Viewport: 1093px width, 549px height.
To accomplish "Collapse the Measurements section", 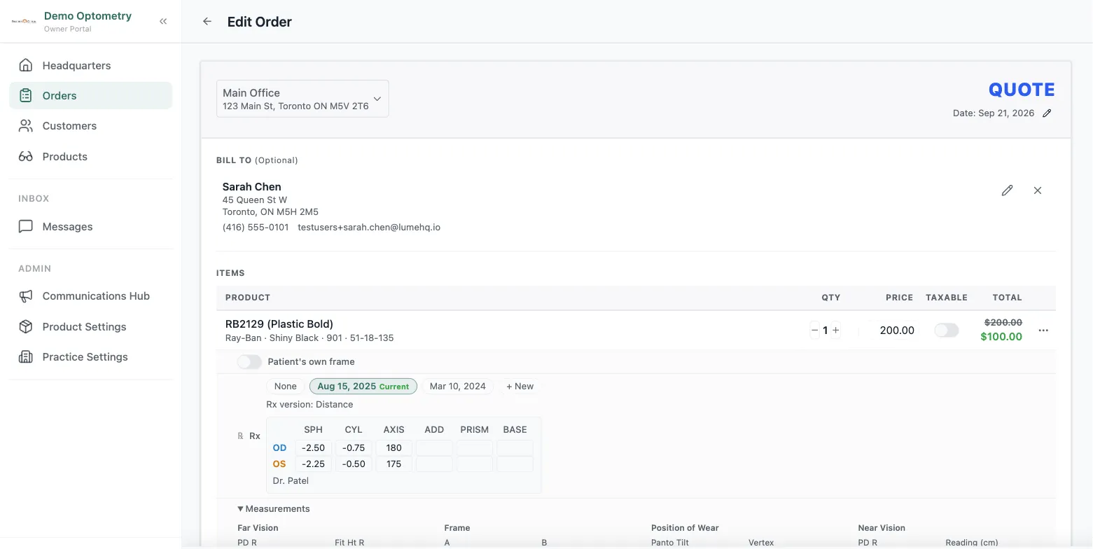I will click(274, 509).
